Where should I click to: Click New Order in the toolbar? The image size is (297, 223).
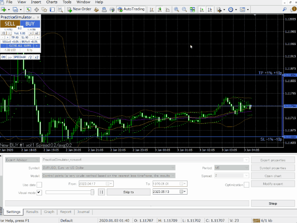[x=79, y=9]
